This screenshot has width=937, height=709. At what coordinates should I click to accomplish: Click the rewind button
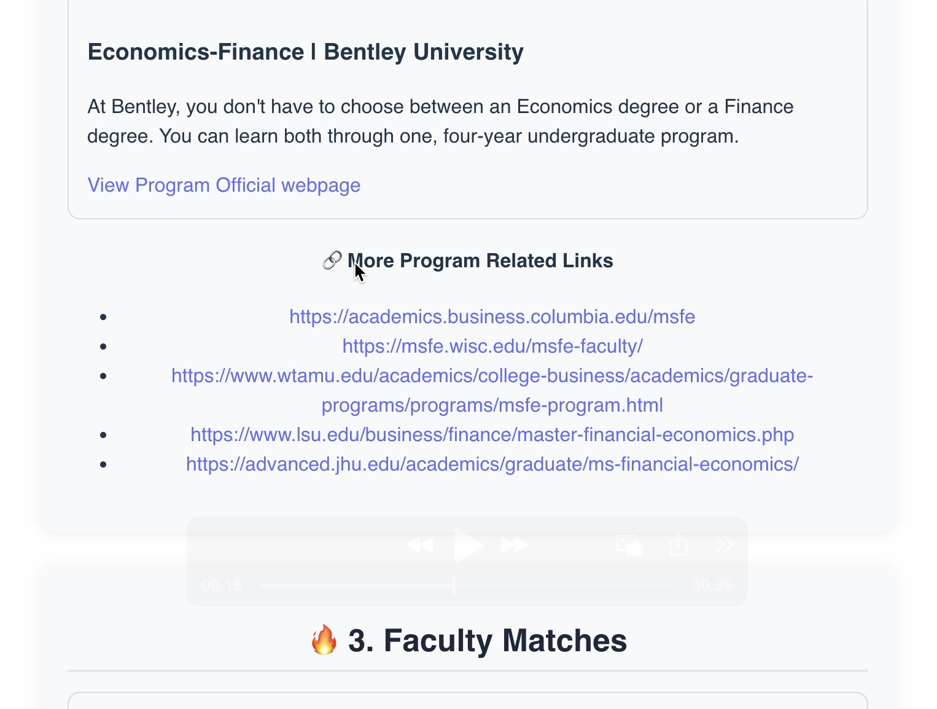click(x=421, y=545)
